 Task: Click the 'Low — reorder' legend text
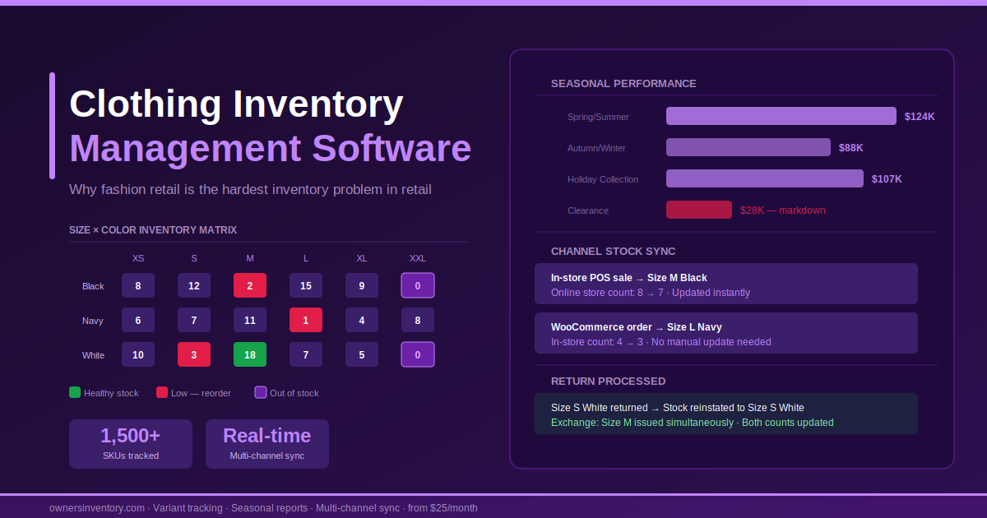(x=202, y=393)
